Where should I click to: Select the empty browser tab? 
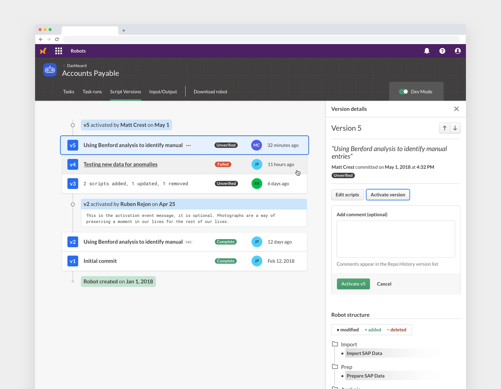(90, 31)
